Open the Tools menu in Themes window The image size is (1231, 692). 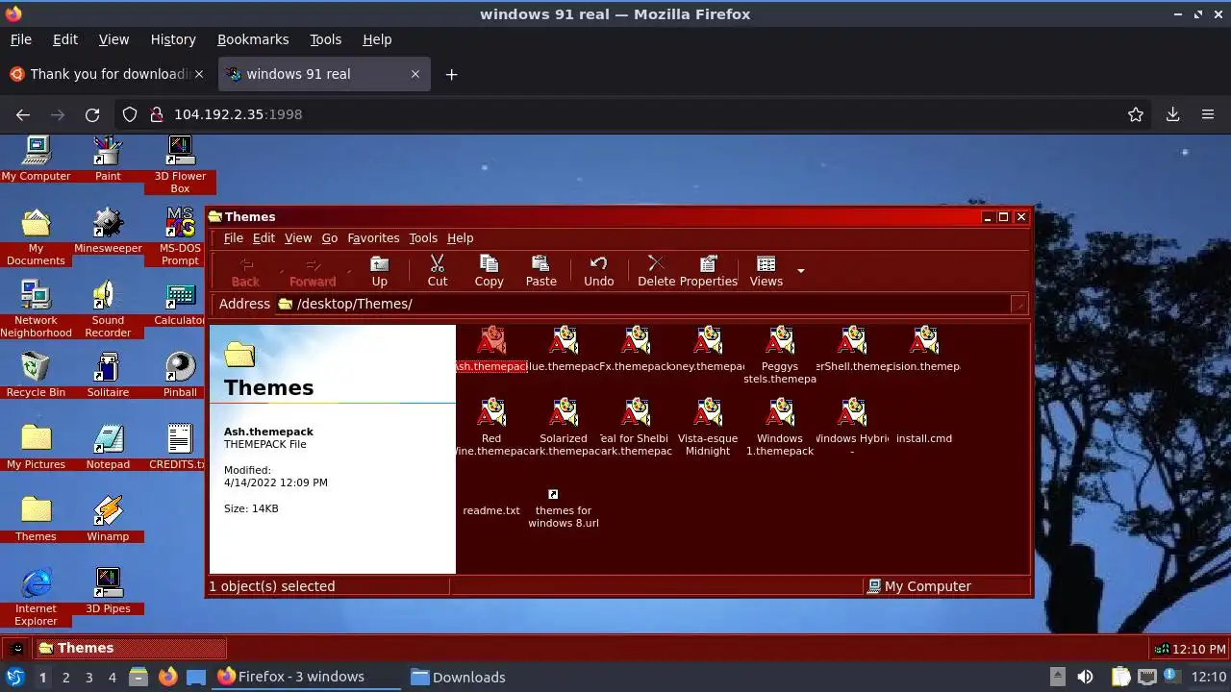(x=423, y=238)
